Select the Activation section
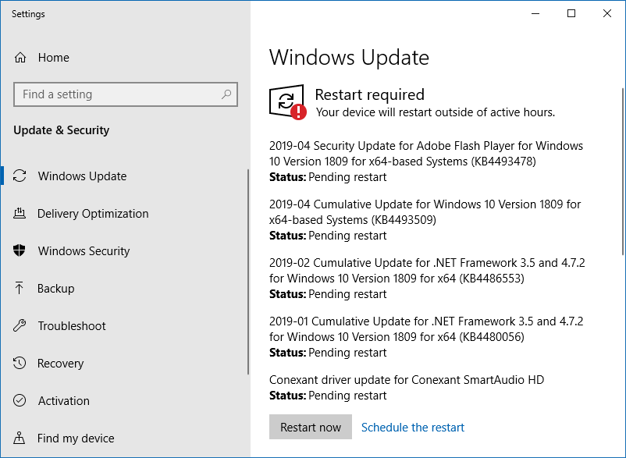626x458 pixels. [64, 401]
